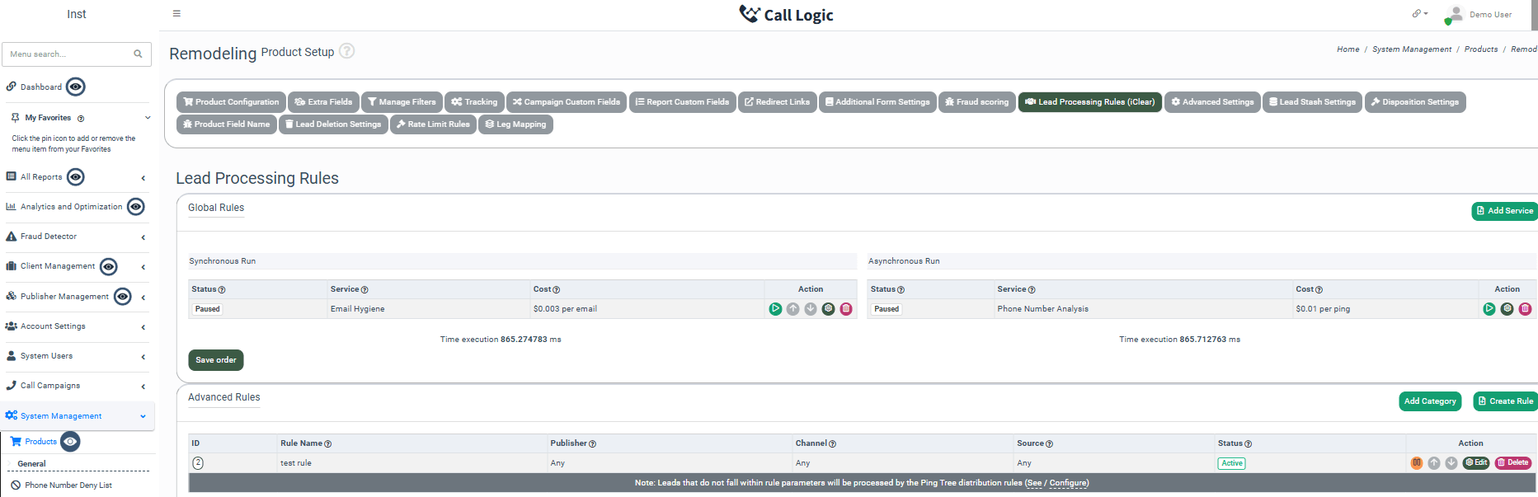Expand the Call Campaigns menu
Viewport: 1538px width, 497px height.
click(x=143, y=387)
